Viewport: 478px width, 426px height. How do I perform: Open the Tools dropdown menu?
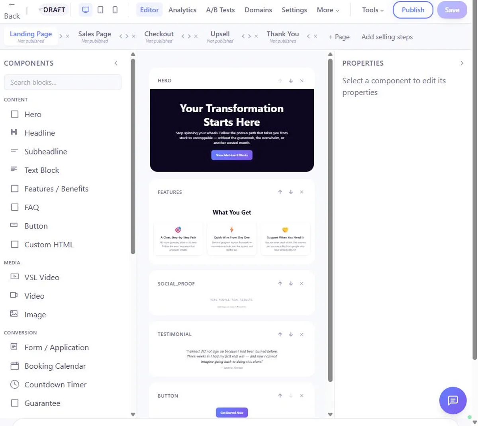[373, 10]
